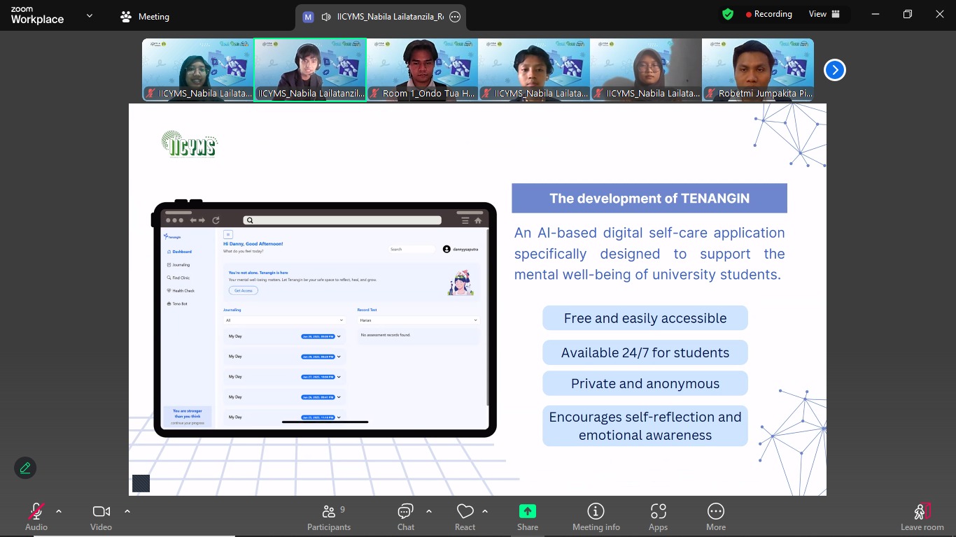Click Leave room button

click(922, 517)
